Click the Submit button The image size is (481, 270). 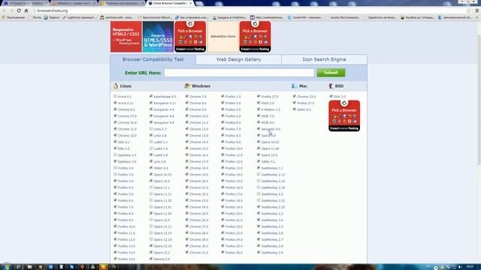click(x=331, y=73)
